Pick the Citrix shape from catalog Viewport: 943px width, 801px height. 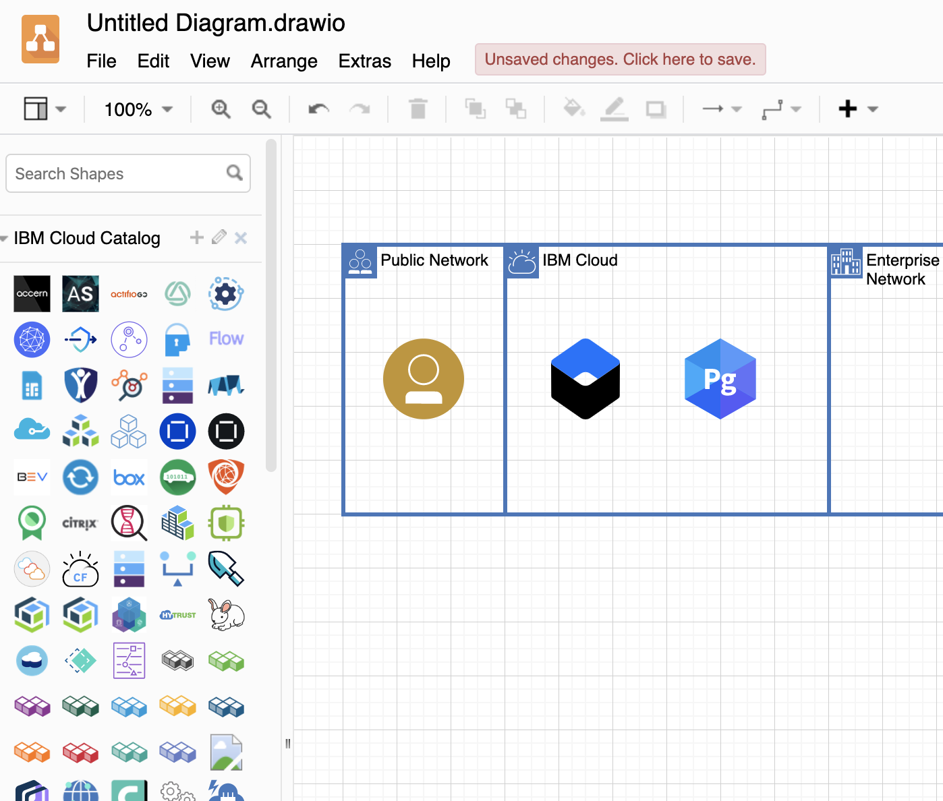coord(80,523)
